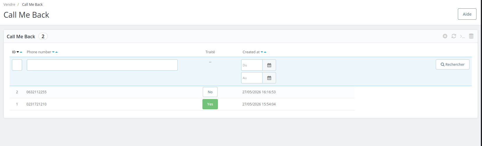Image resolution: width=482 pixels, height=146 pixels.
Task: Sort Created at column ascending
Action: pyautogui.click(x=265, y=52)
